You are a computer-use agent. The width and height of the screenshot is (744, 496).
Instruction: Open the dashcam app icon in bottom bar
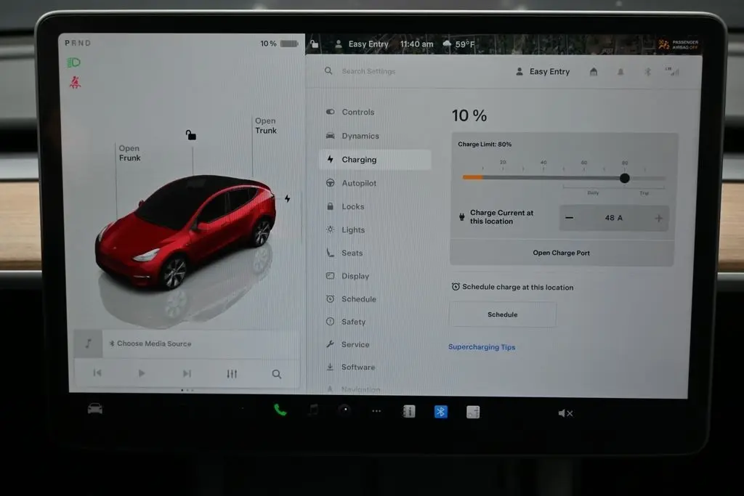pos(345,410)
